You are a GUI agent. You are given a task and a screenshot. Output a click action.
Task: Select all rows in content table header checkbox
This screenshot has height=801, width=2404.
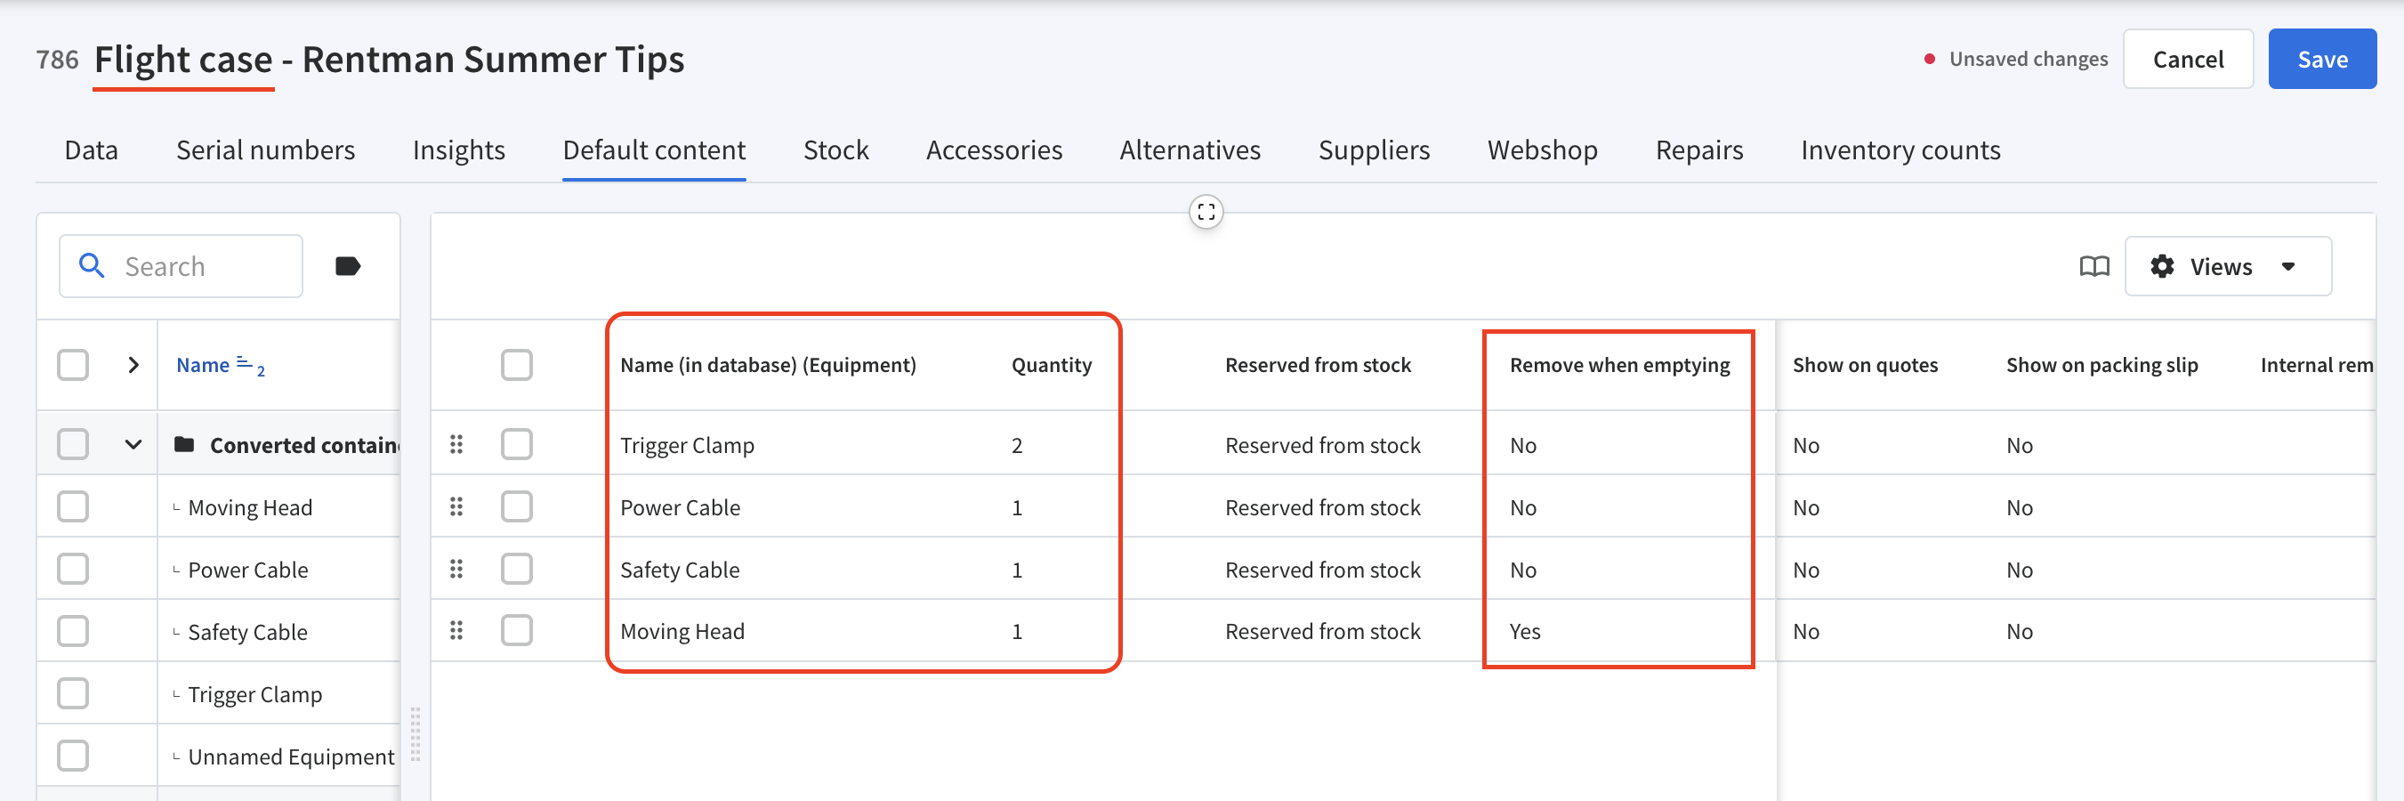coord(517,365)
